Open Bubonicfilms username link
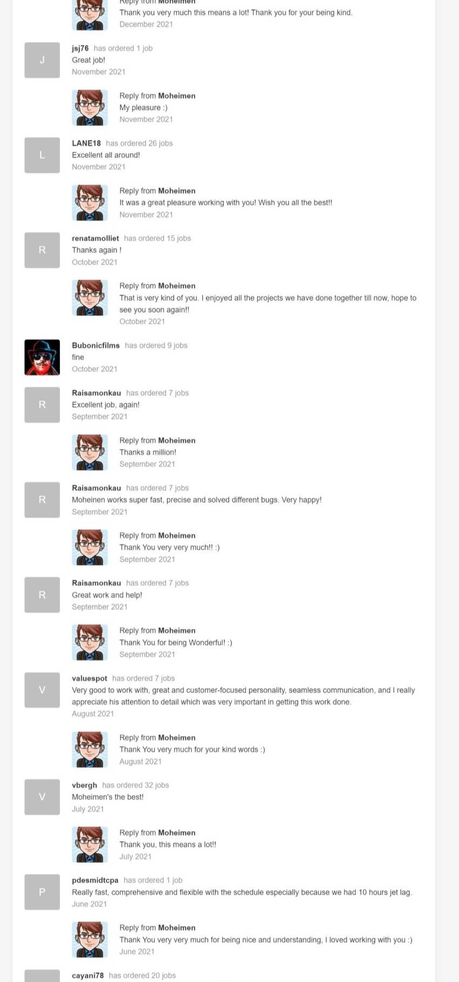459x982 pixels. tap(96, 346)
